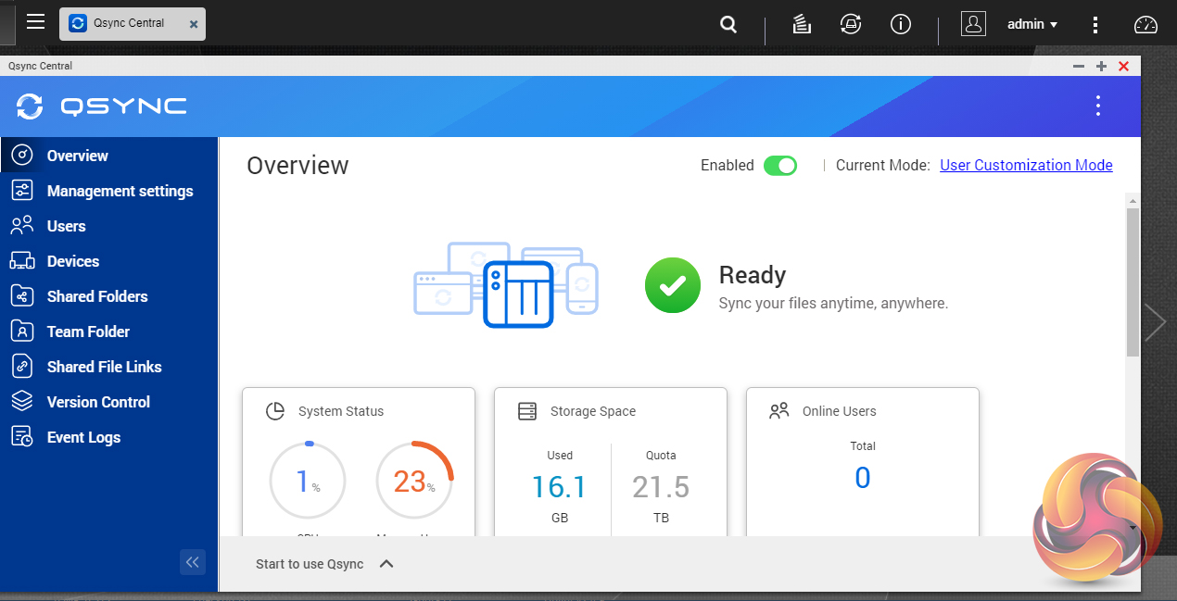Collapse the left sidebar with double chevron

[193, 562]
